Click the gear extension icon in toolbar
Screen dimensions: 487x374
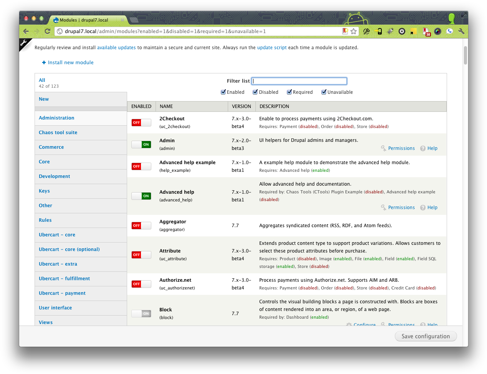(x=402, y=32)
